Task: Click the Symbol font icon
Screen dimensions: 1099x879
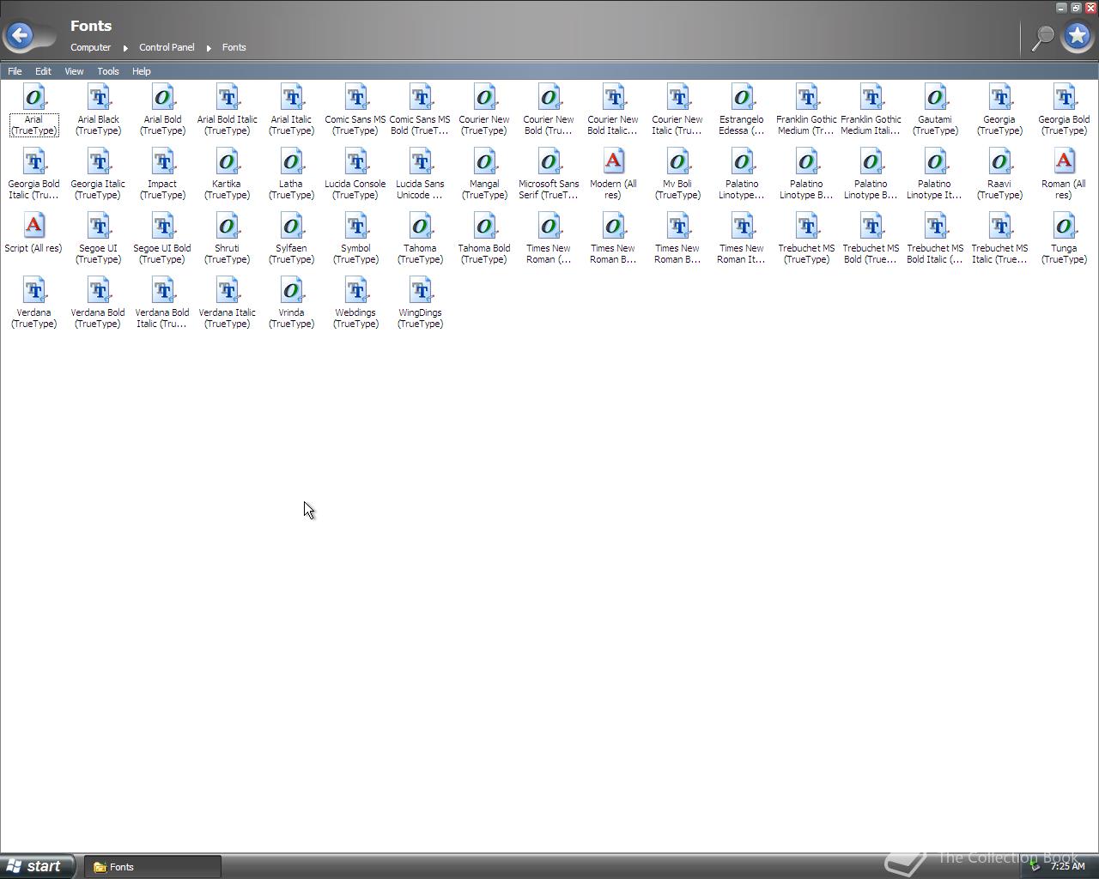Action: (356, 226)
